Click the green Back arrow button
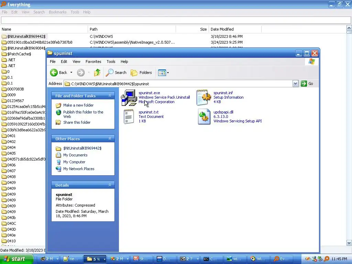 pyautogui.click(x=54, y=73)
